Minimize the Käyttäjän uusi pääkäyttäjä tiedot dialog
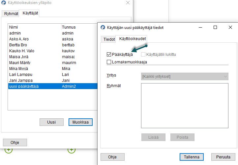The width and height of the screenshot is (238, 165). (x=200, y=27)
